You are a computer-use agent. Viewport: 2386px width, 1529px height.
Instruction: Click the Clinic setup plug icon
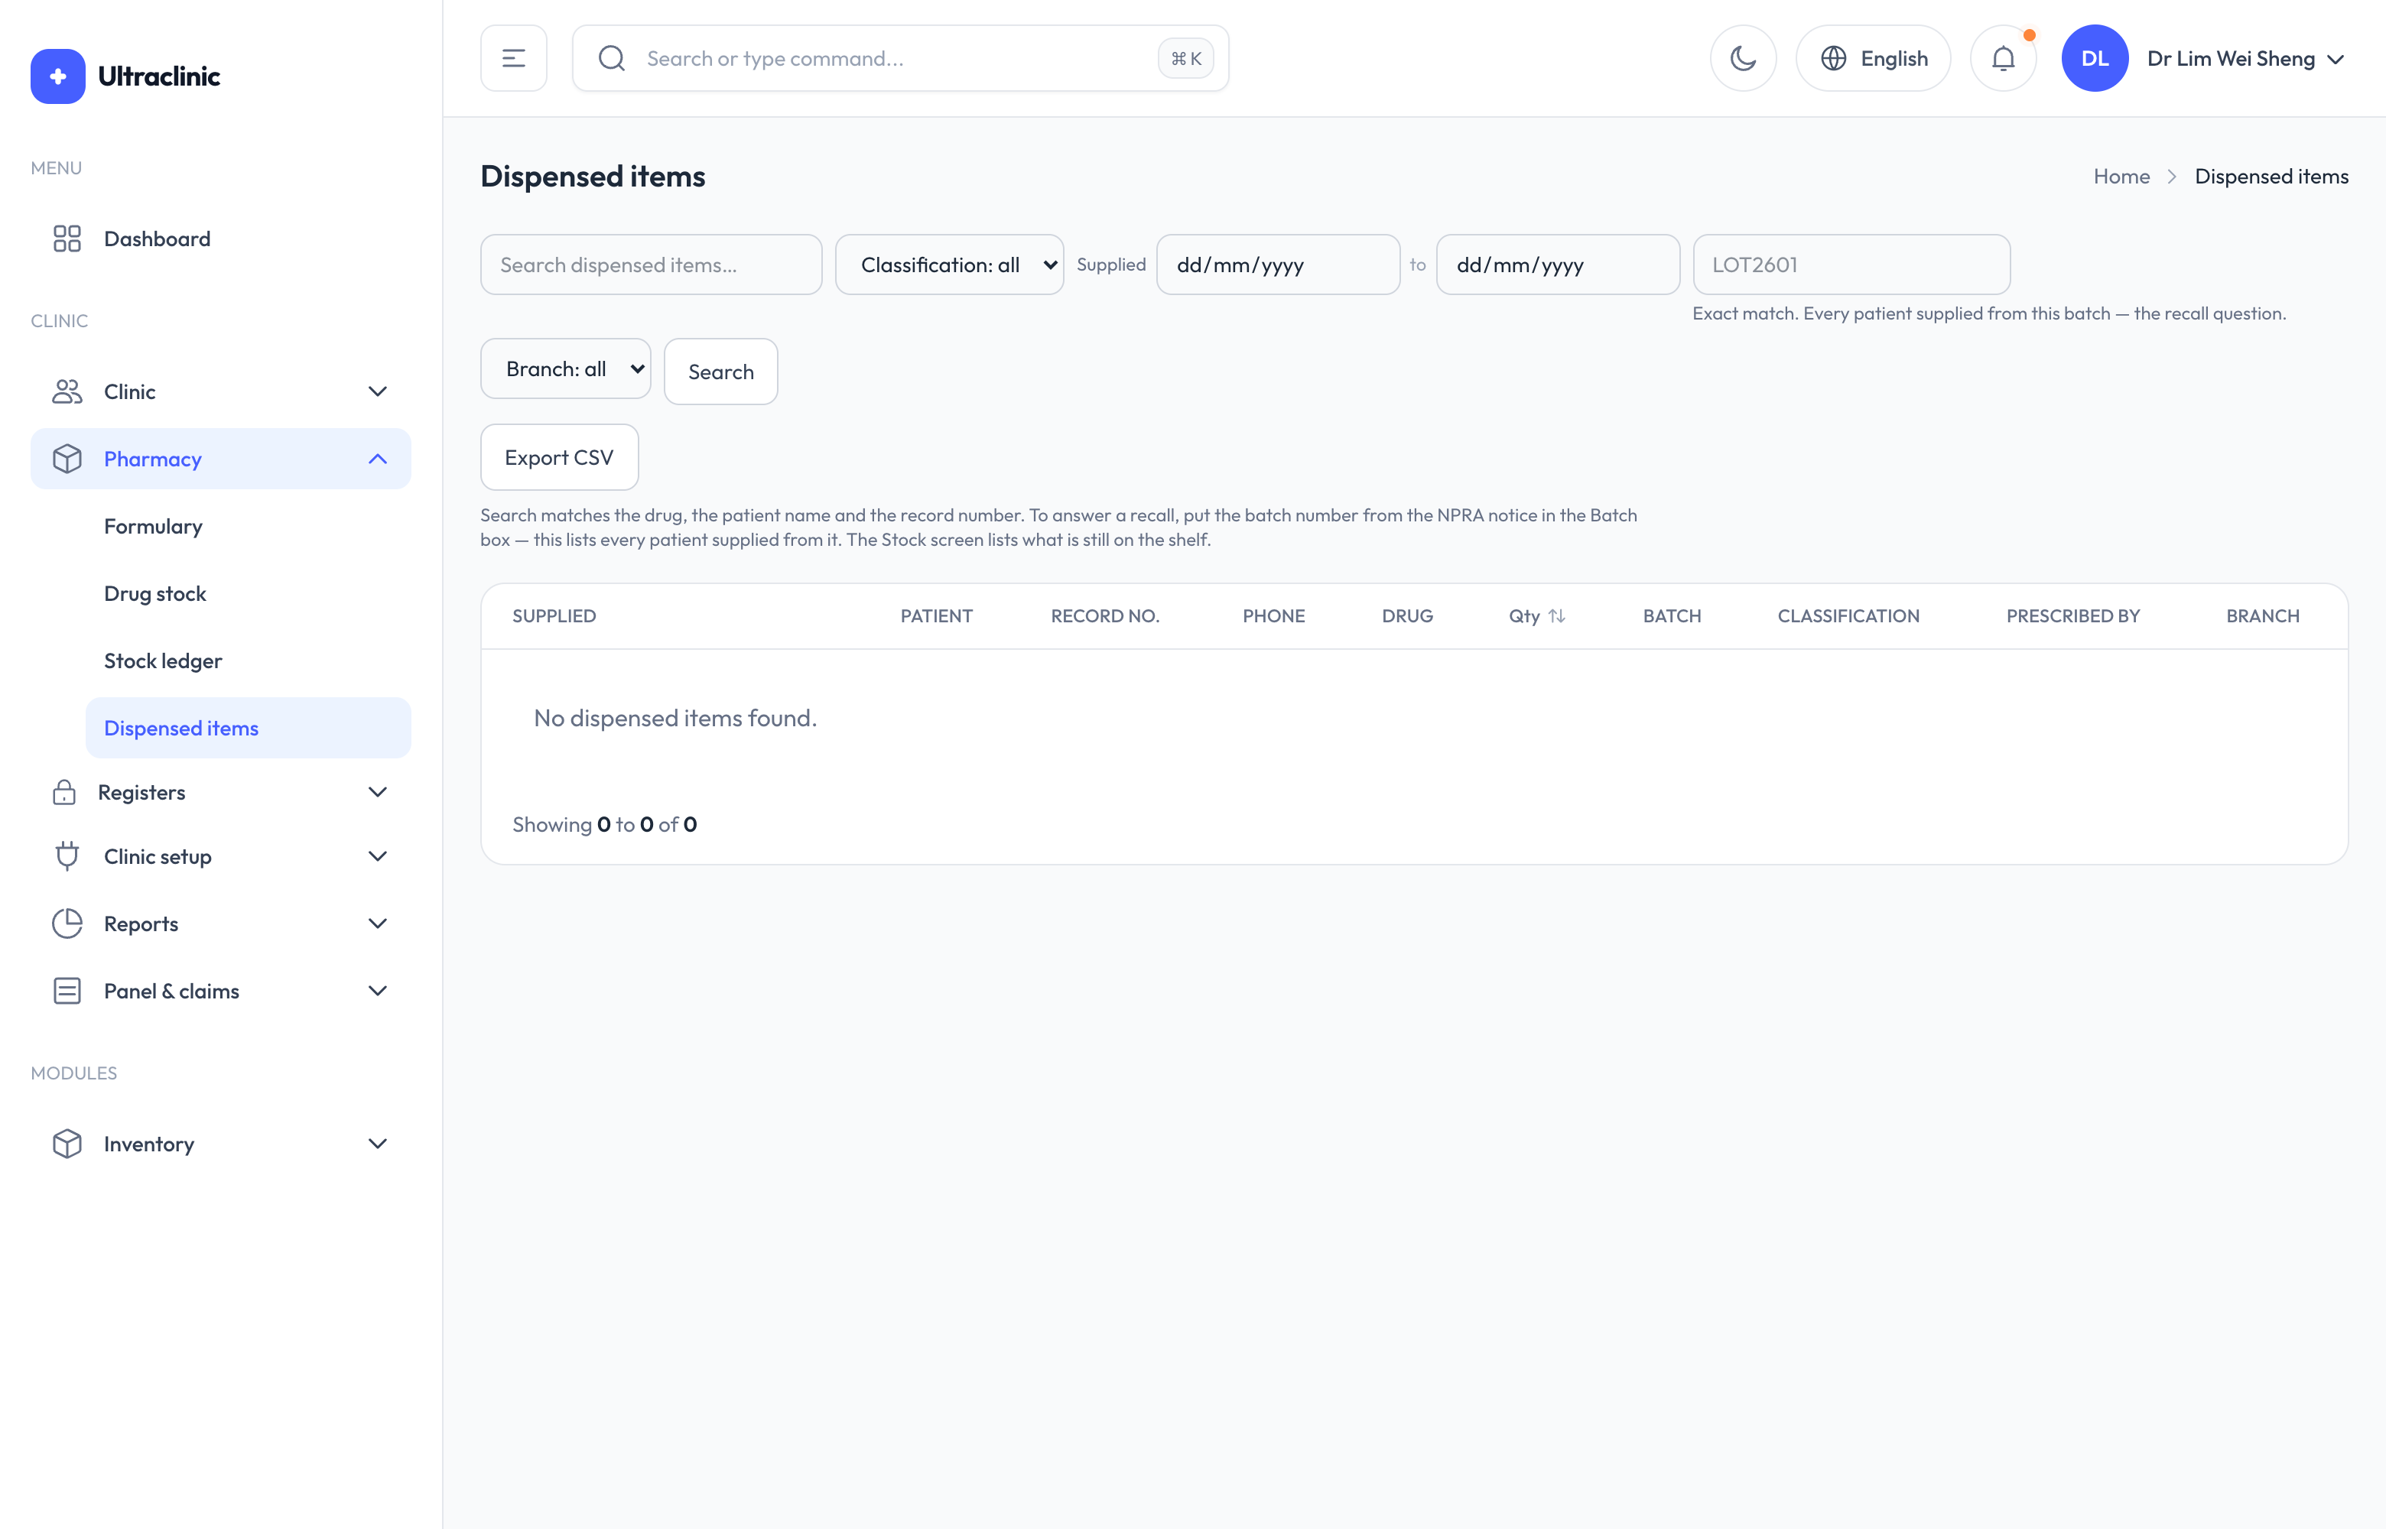point(67,855)
